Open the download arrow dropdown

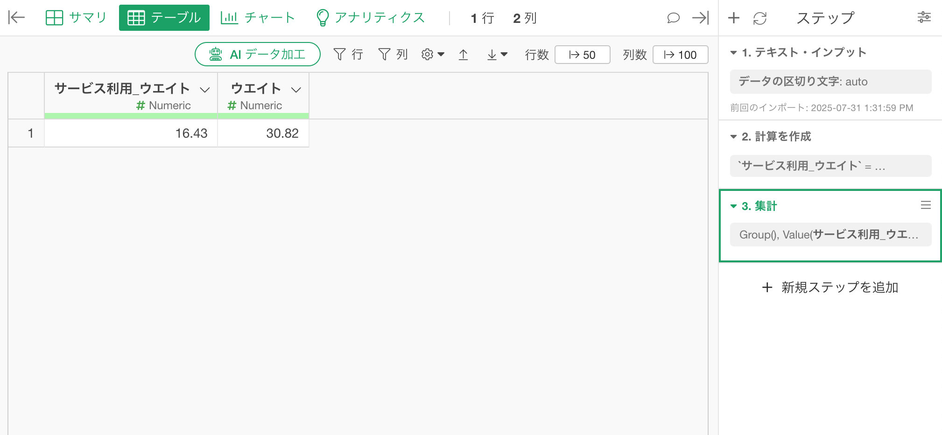(497, 55)
